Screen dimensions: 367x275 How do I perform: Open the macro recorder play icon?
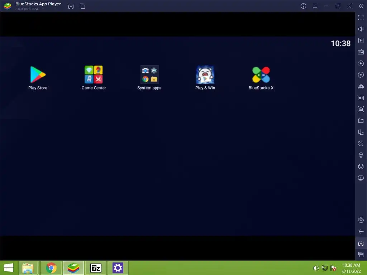(361, 63)
